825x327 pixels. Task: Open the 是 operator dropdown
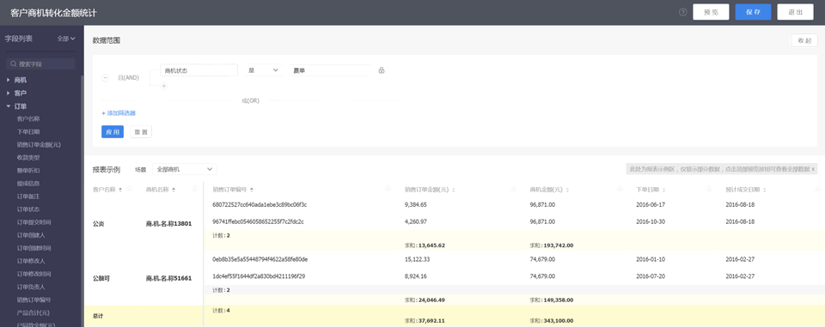pos(263,70)
